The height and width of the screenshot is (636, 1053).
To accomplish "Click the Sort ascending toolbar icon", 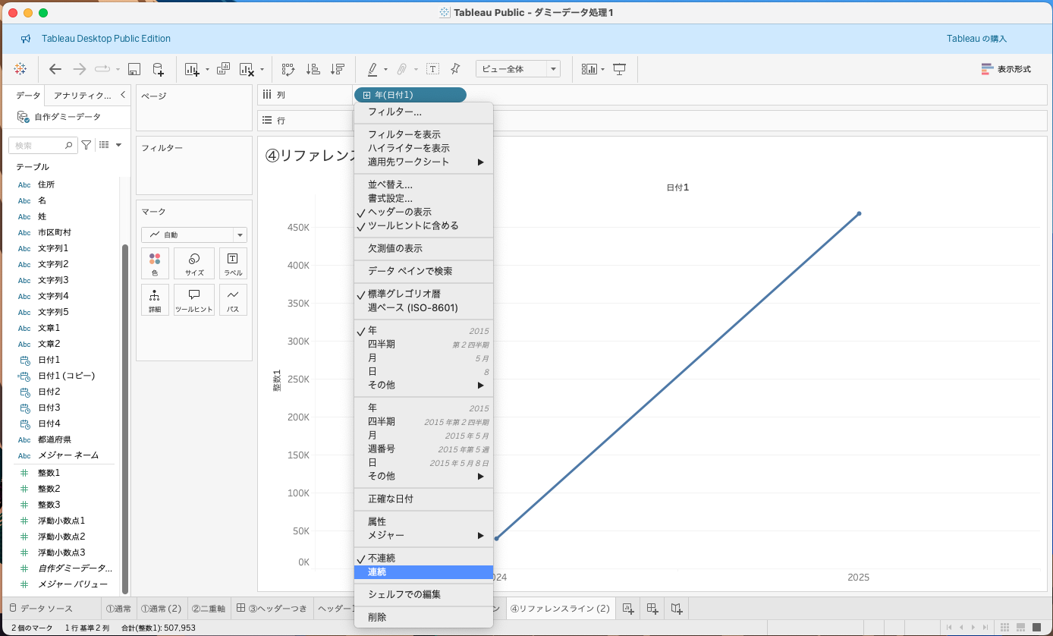I will click(313, 69).
